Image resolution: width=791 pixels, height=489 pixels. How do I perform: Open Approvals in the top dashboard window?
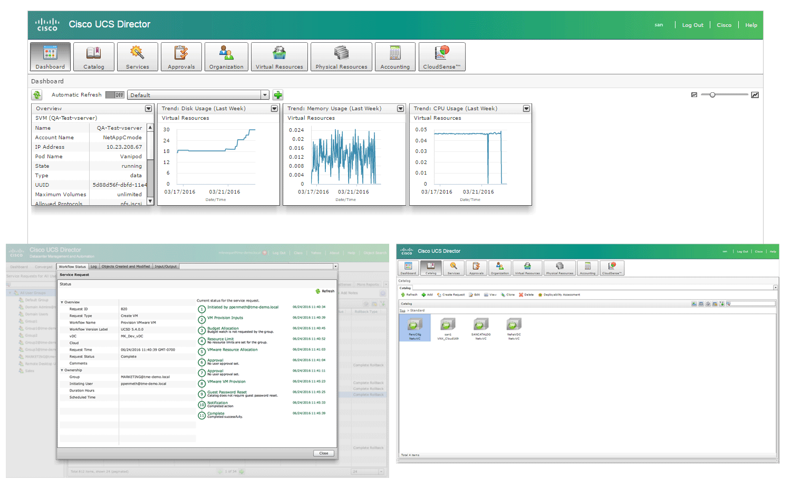181,56
